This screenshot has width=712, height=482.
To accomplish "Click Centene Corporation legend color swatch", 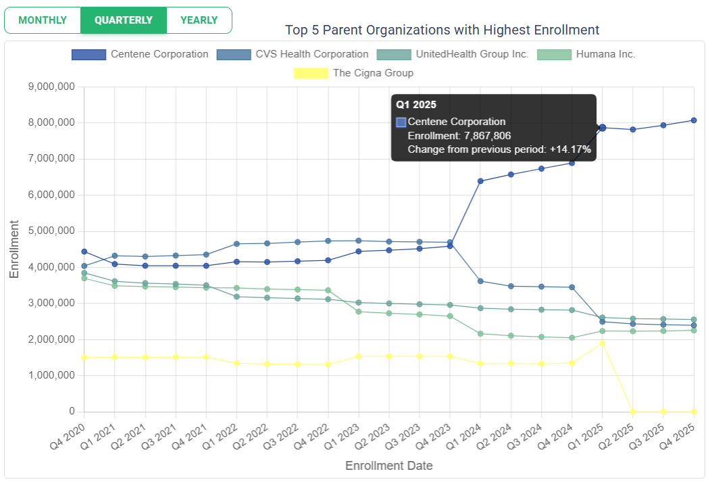I will coord(88,55).
